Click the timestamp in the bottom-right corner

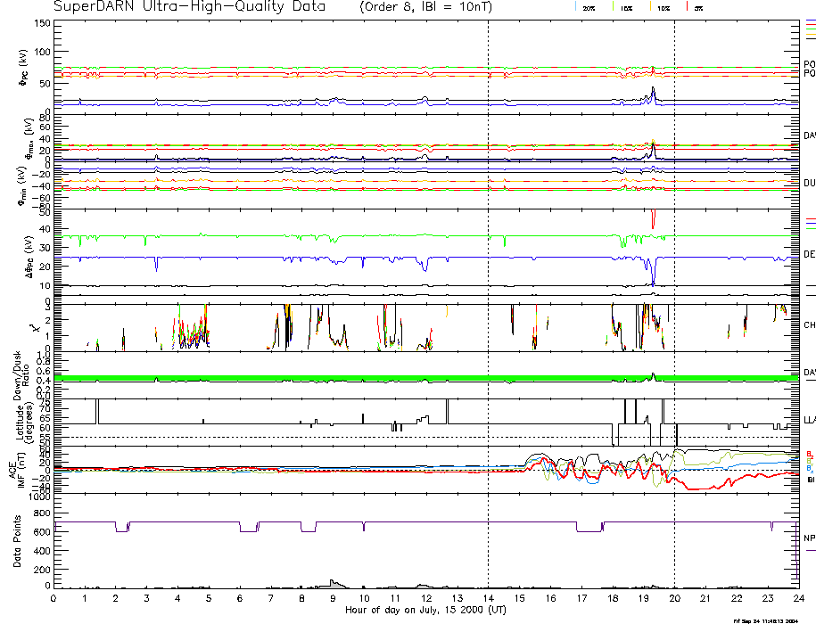pos(772,620)
